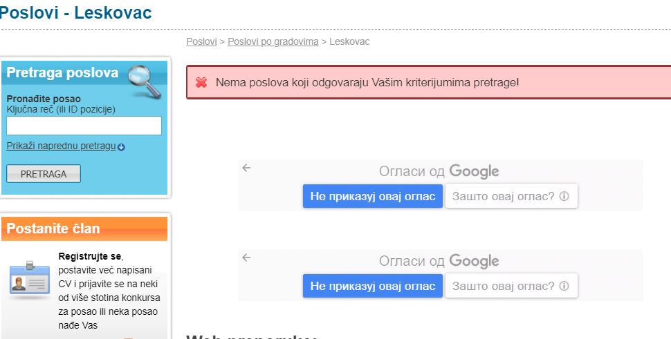671x339 pixels.
Task: Click info icon in first ad's Зашто button
Action: click(564, 196)
